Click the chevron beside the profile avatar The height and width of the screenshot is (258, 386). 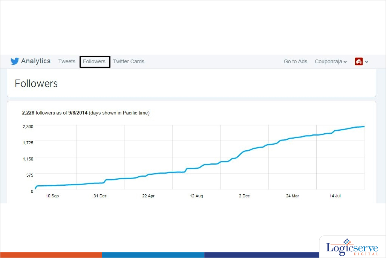[367, 62]
